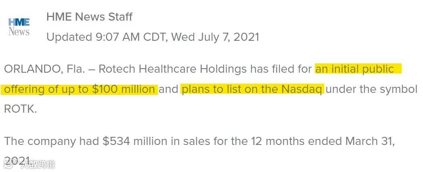Click the Rotech Healthcare Holdings company name
Image resolution: width=423 pixels, height=172 pixels.
173,69
